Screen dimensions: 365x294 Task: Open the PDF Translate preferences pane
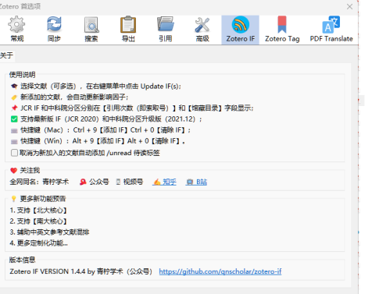[x=331, y=30]
